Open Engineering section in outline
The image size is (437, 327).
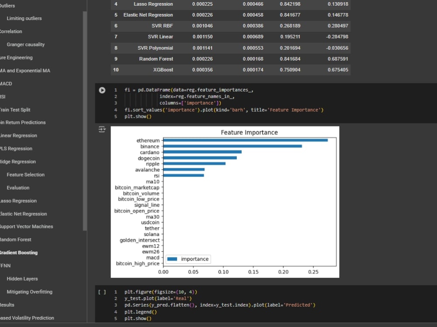point(16,58)
